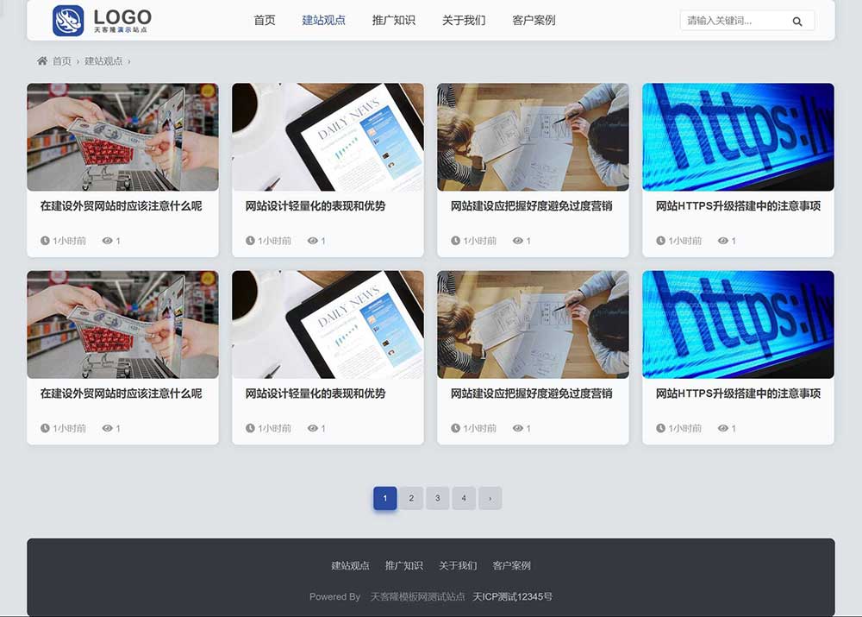Open top-row https banner thumbnail
The height and width of the screenshot is (617, 862).
tap(739, 137)
